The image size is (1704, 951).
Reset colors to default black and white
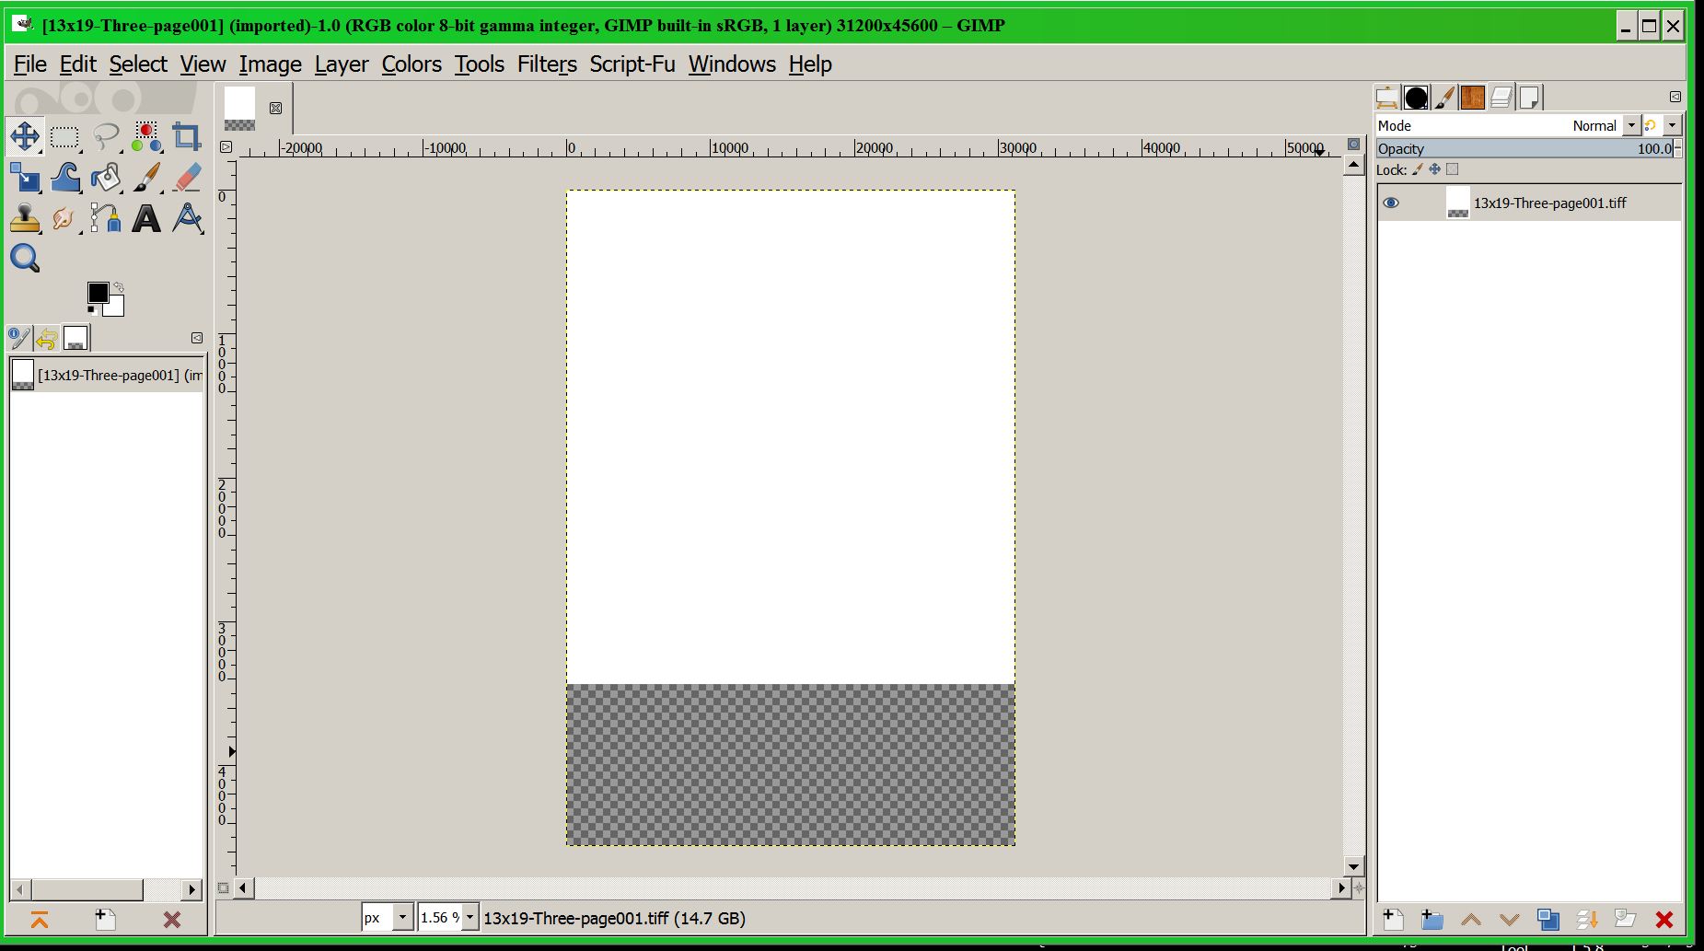click(x=92, y=310)
